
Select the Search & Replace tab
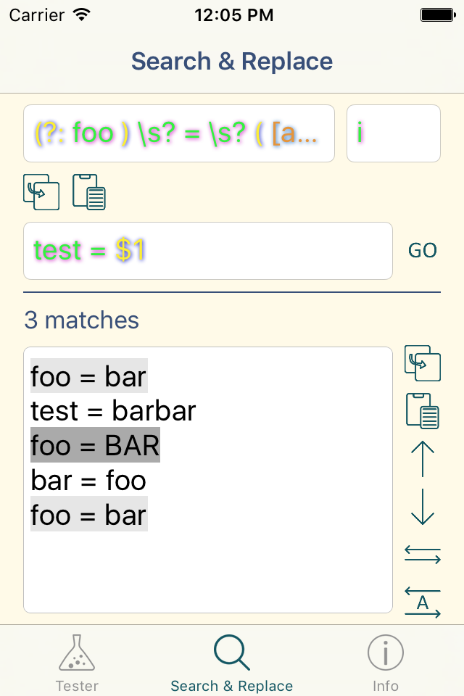pyautogui.click(x=232, y=663)
